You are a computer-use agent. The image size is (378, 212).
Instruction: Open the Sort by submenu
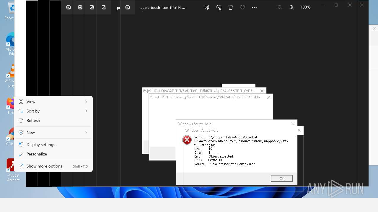53,111
